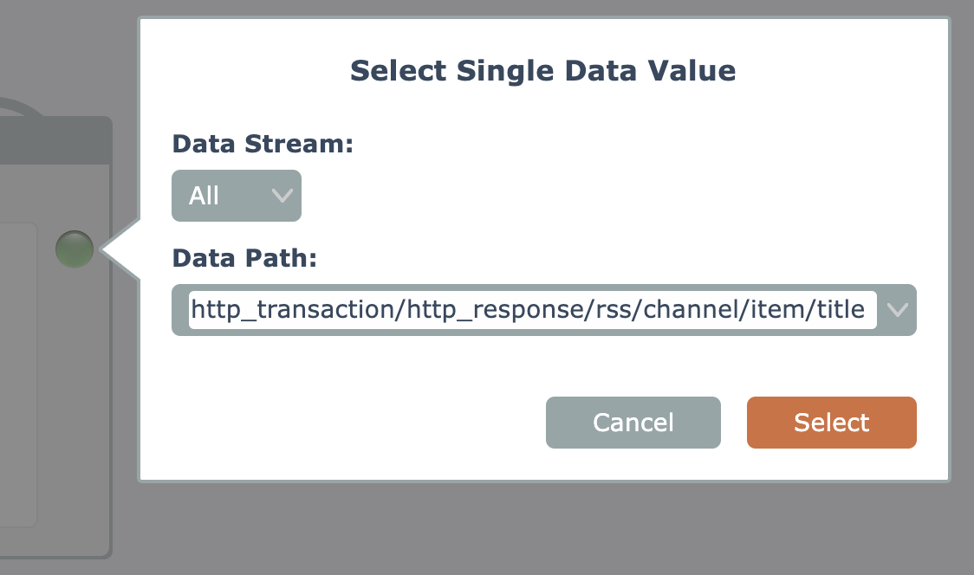Click the 'Data Stream:' label
This screenshot has width=974, height=575.
tap(263, 144)
